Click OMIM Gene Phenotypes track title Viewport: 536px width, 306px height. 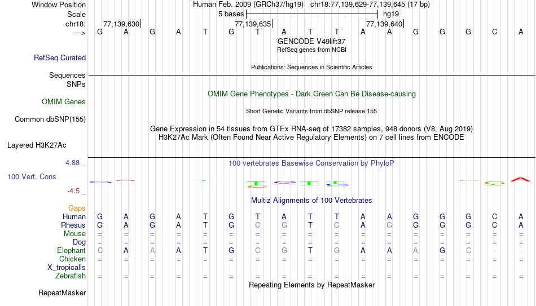311,94
